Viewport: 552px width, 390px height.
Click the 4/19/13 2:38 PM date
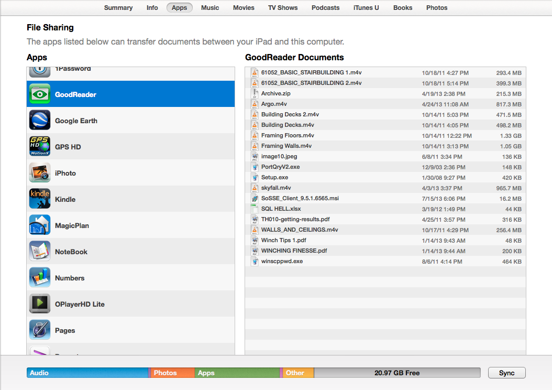(444, 94)
